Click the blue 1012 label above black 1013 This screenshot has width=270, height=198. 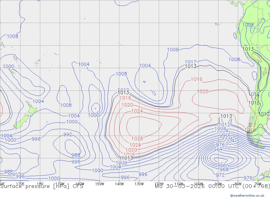coord(191,62)
